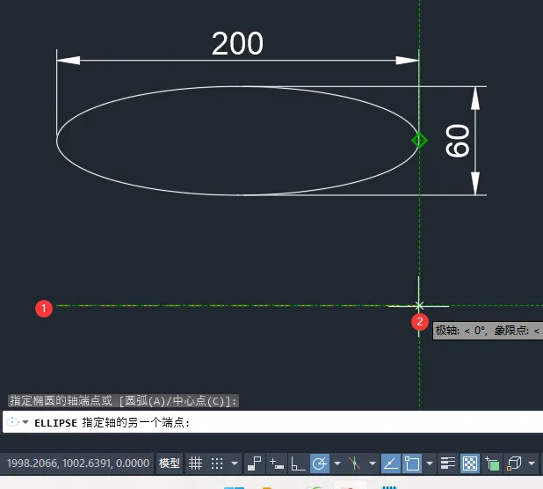This screenshot has width=543, height=489.
Task: Select the 60 dimension text
Action: pyautogui.click(x=458, y=141)
